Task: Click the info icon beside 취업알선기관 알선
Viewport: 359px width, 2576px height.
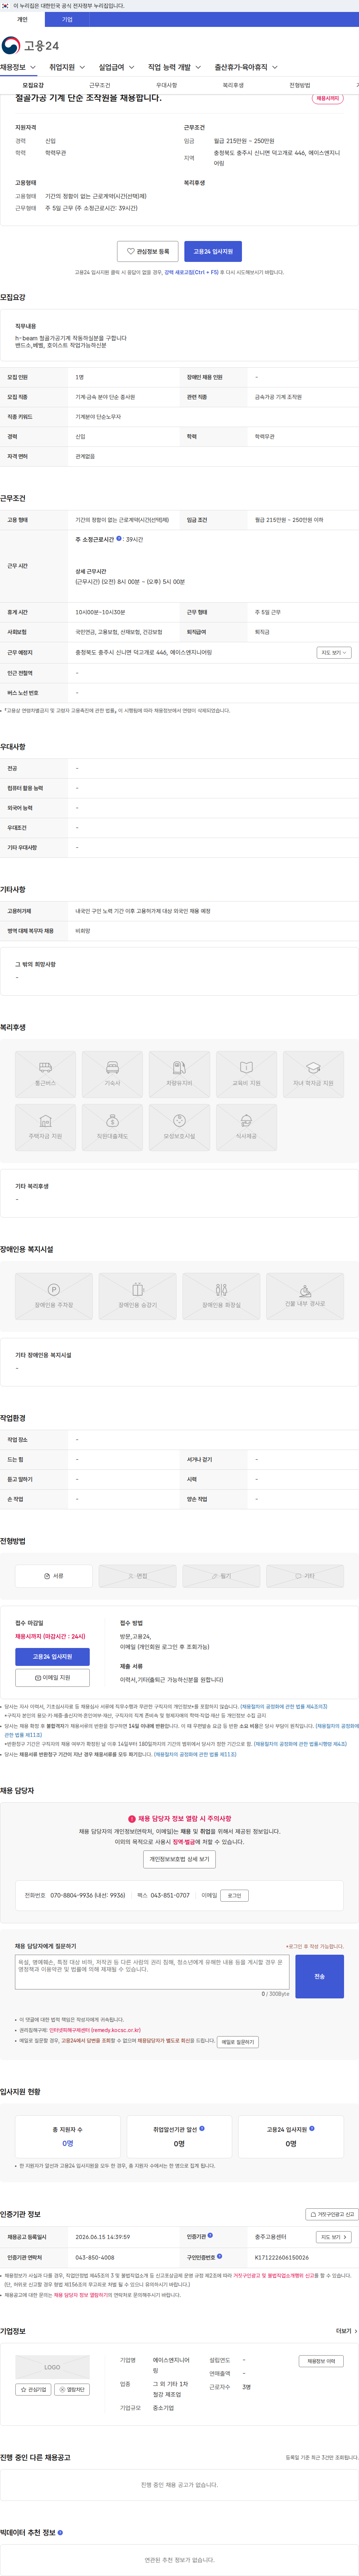Action: (x=202, y=2128)
